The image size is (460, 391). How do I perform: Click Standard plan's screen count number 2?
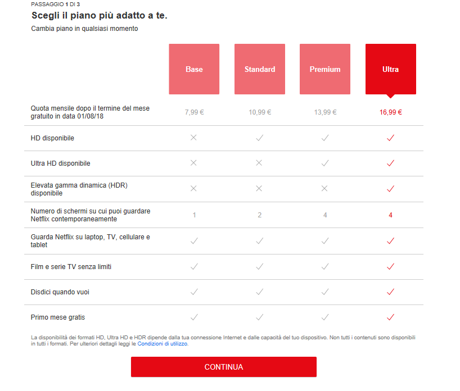click(x=259, y=215)
